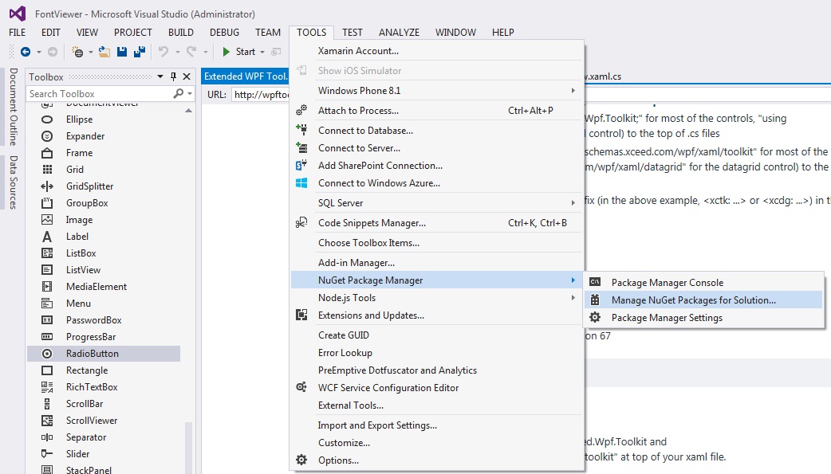The image size is (831, 474).
Task: Choose Manage NuGet Packages for Solution
Action: coord(704,300)
